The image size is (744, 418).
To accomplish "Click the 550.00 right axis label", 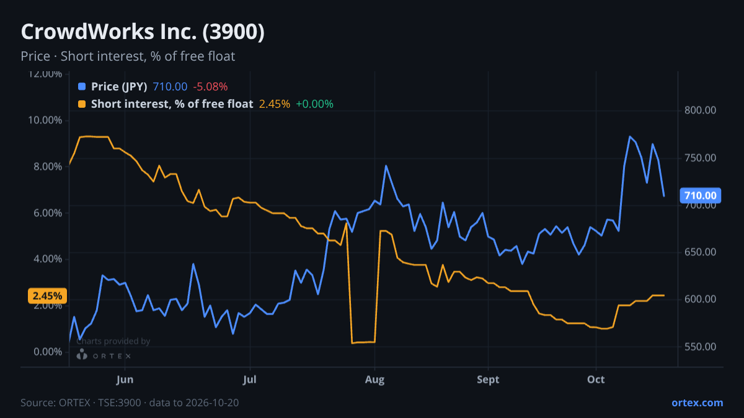I will click(x=701, y=347).
